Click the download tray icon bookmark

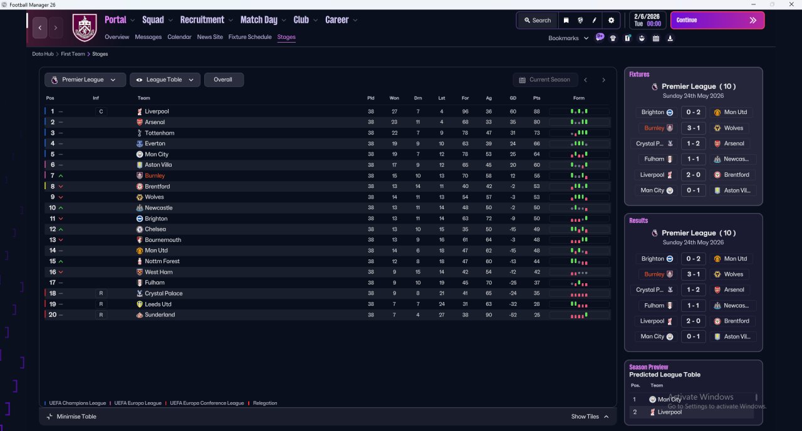pos(670,38)
